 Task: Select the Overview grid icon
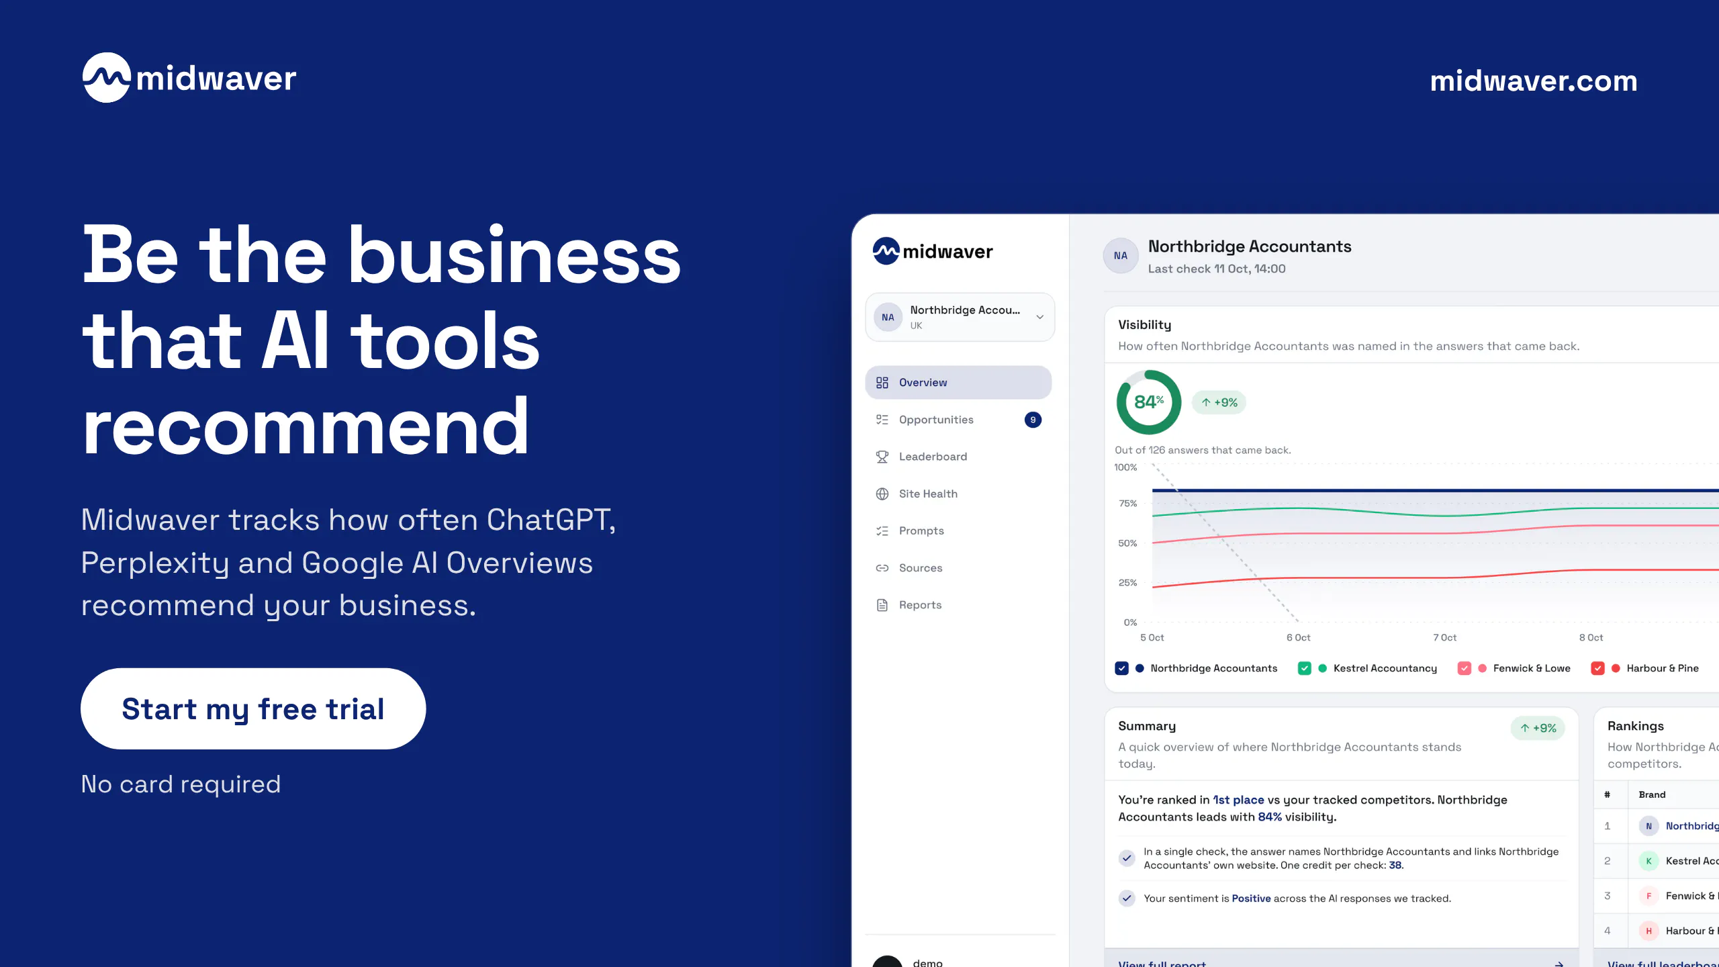(882, 382)
